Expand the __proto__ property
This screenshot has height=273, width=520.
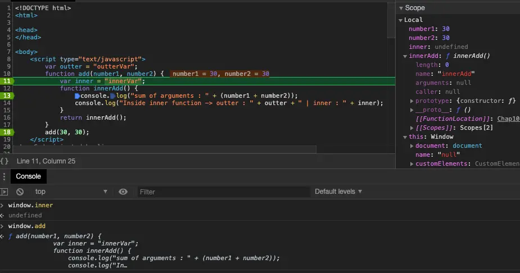pyautogui.click(x=412, y=110)
